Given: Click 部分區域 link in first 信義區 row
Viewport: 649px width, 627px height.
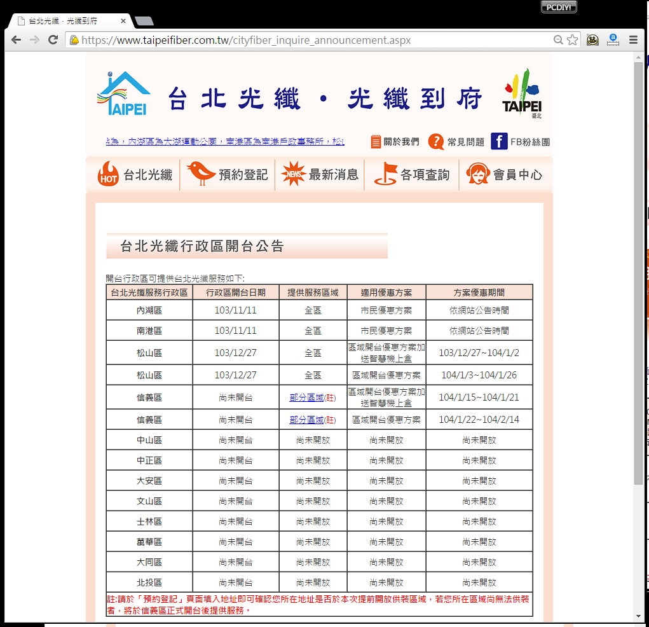Looking at the screenshot, I should (306, 397).
